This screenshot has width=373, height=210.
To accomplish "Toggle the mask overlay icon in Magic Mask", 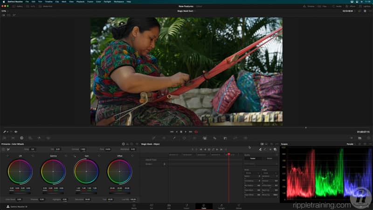I will (x=275, y=149).
